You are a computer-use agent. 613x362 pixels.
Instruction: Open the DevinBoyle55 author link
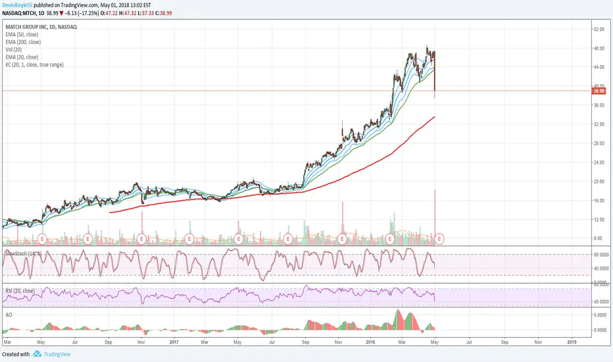pyautogui.click(x=17, y=5)
